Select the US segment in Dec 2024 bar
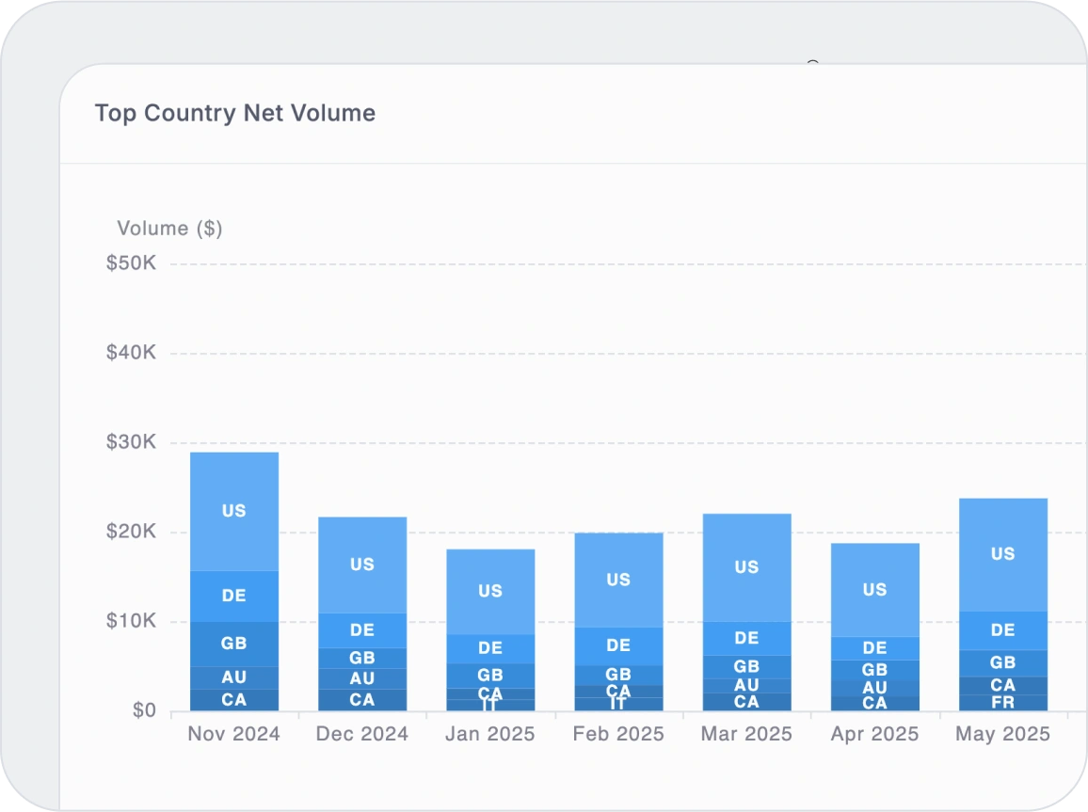Image resolution: width=1088 pixels, height=812 pixels. pyautogui.click(x=362, y=565)
